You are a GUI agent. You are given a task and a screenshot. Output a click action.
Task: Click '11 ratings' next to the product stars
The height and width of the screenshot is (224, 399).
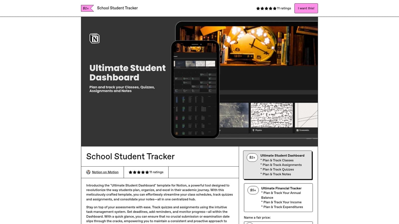tap(156, 172)
